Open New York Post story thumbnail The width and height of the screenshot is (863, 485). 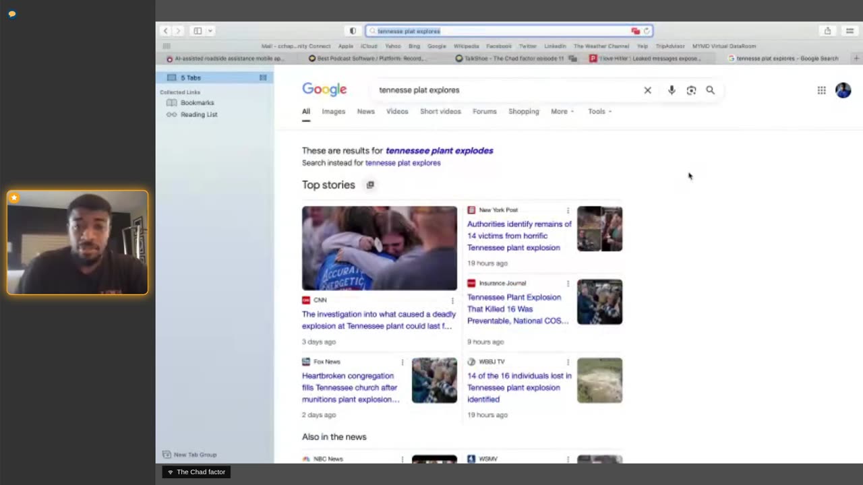click(599, 229)
